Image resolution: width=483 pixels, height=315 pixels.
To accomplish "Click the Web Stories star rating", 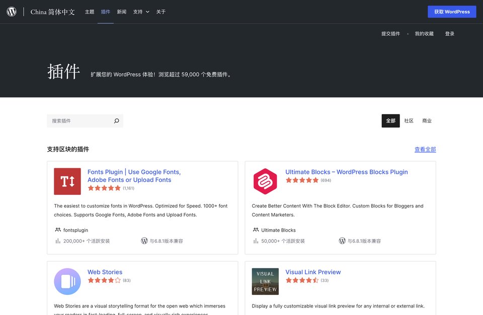I will (x=104, y=280).
